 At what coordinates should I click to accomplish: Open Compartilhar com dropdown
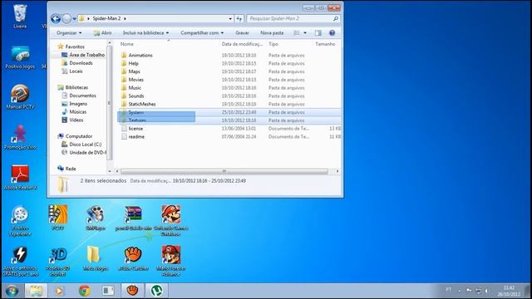pyautogui.click(x=202, y=33)
